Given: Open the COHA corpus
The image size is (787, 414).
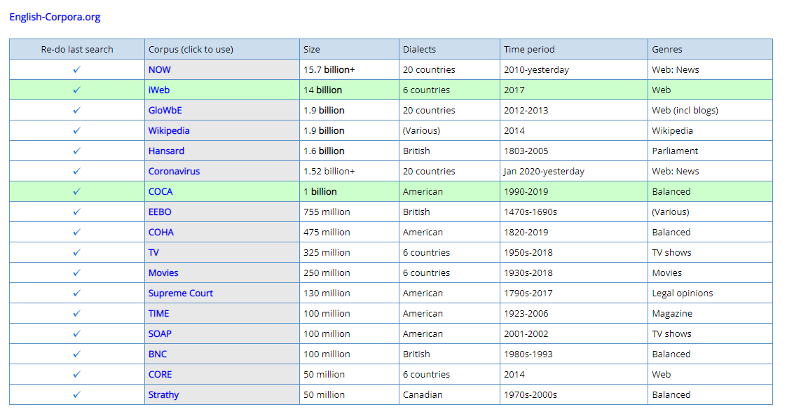Looking at the screenshot, I should tap(161, 233).
